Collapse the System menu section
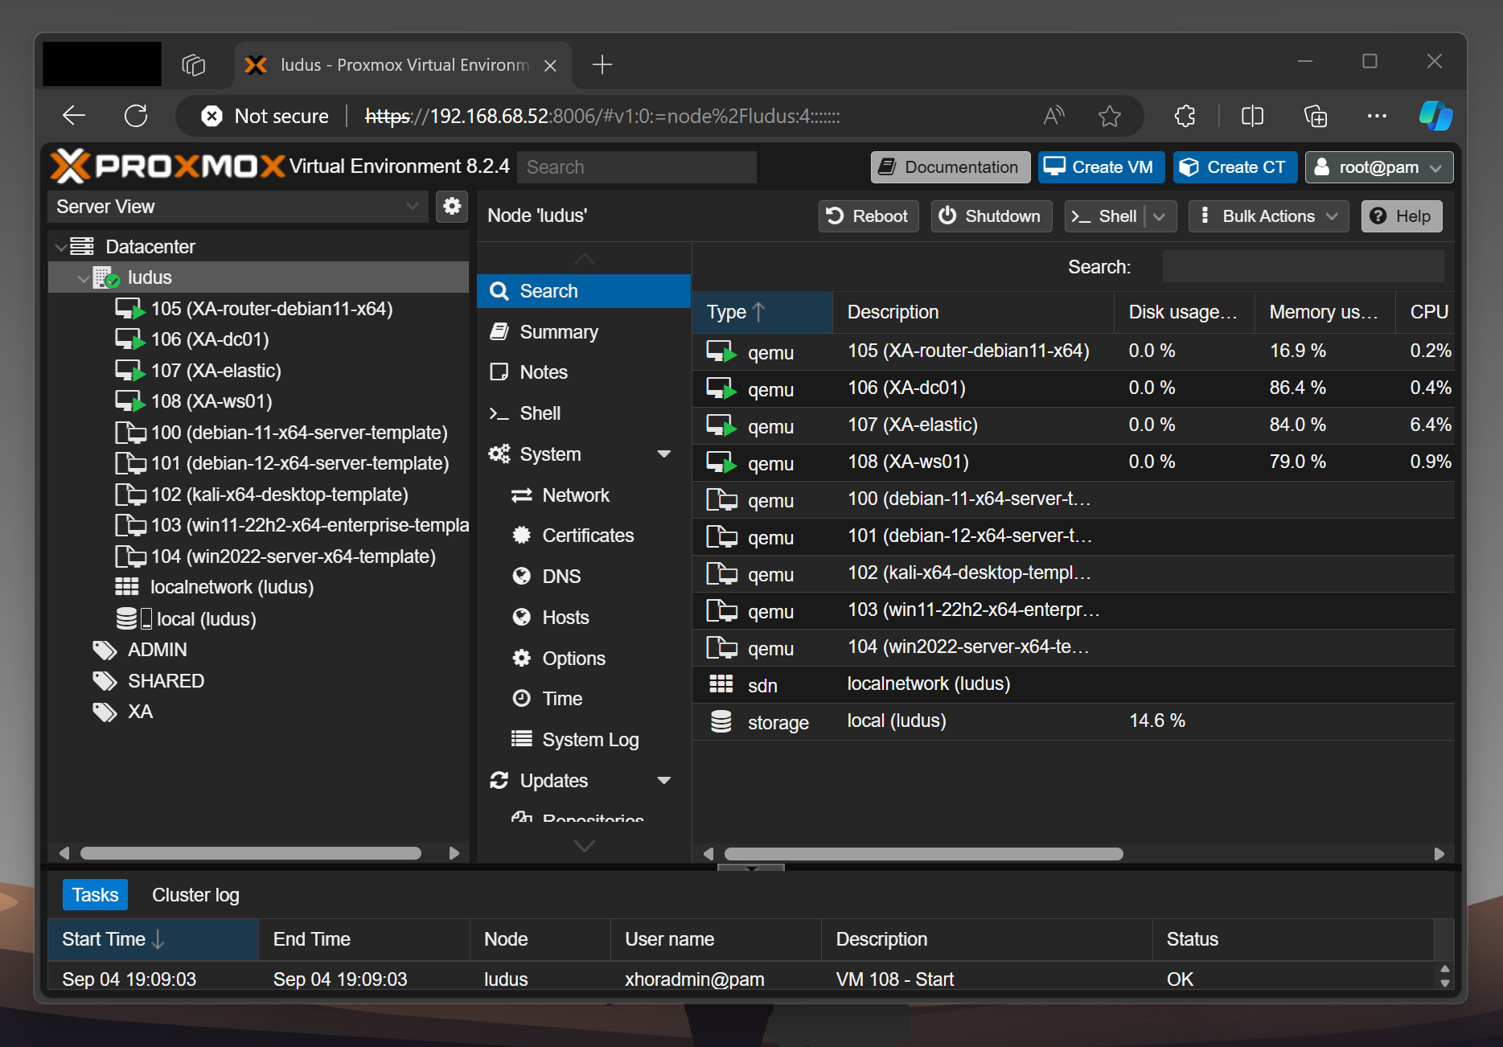This screenshot has width=1503, height=1047. [663, 454]
